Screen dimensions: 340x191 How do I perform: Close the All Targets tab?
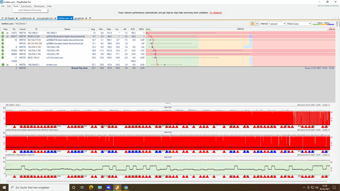coord(17,18)
